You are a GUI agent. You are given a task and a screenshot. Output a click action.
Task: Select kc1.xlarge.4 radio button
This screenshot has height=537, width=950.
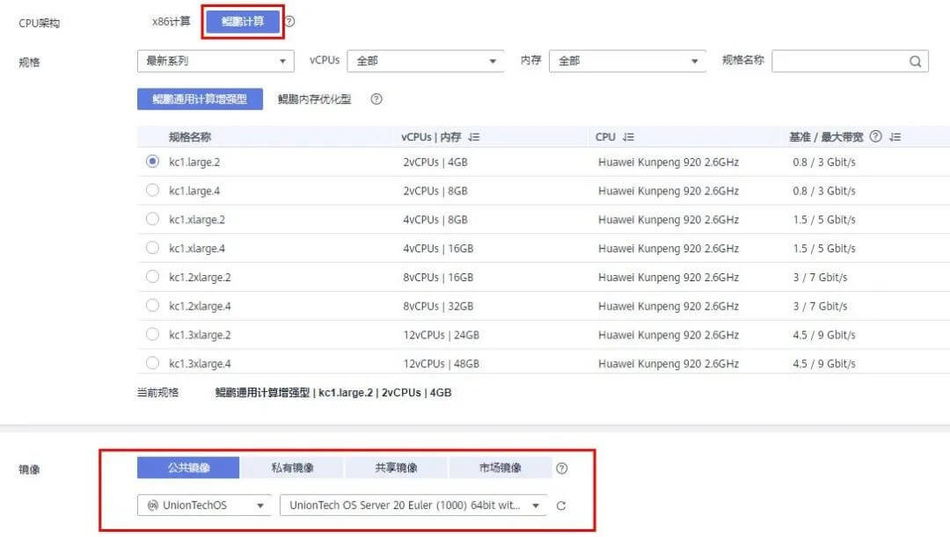tap(153, 248)
